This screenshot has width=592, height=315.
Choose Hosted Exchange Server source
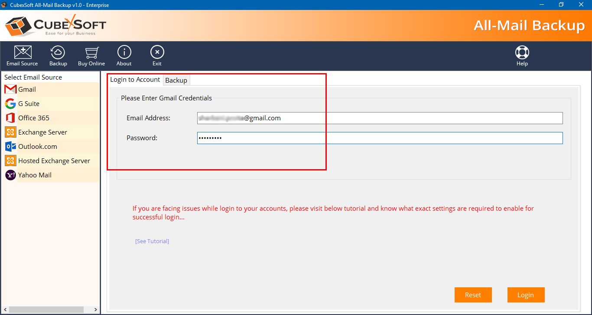point(54,161)
